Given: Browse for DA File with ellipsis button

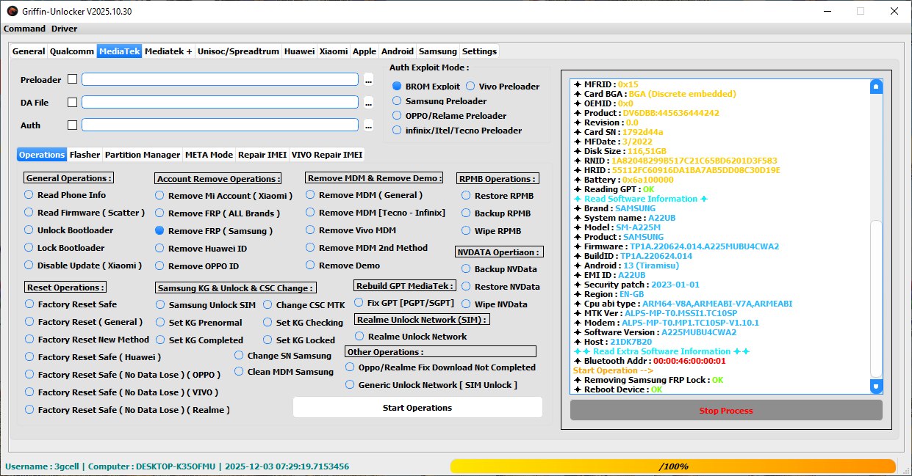Looking at the screenshot, I should pyautogui.click(x=369, y=103).
